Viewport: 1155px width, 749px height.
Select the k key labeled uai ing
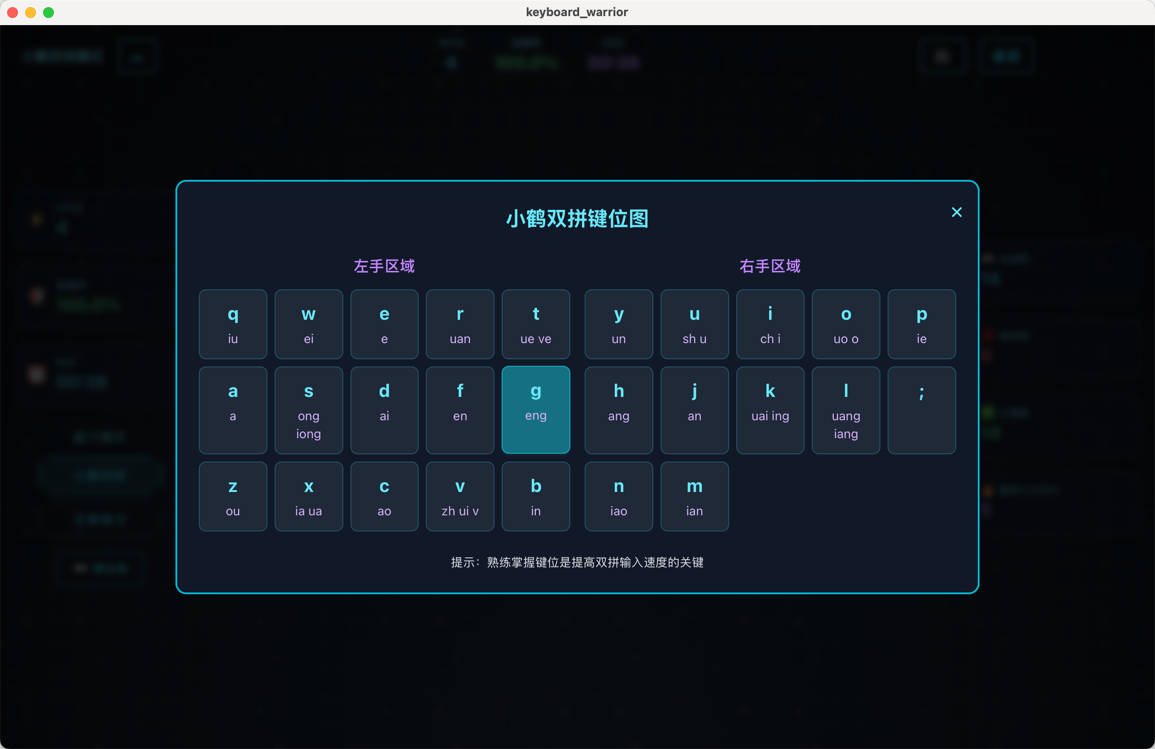click(x=770, y=410)
